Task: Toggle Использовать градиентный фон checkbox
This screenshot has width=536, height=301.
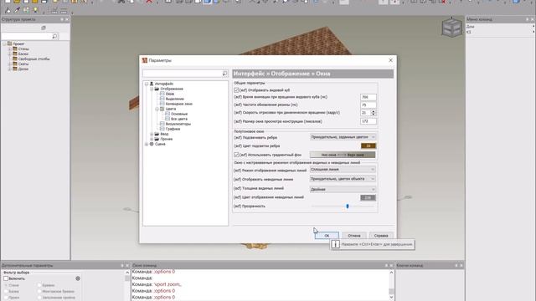Action: pyautogui.click(x=236, y=155)
